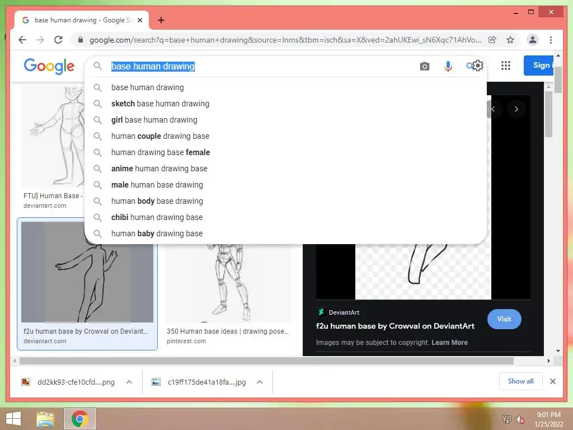Close the downloads bar
This screenshot has height=430, width=573.
[x=552, y=381]
